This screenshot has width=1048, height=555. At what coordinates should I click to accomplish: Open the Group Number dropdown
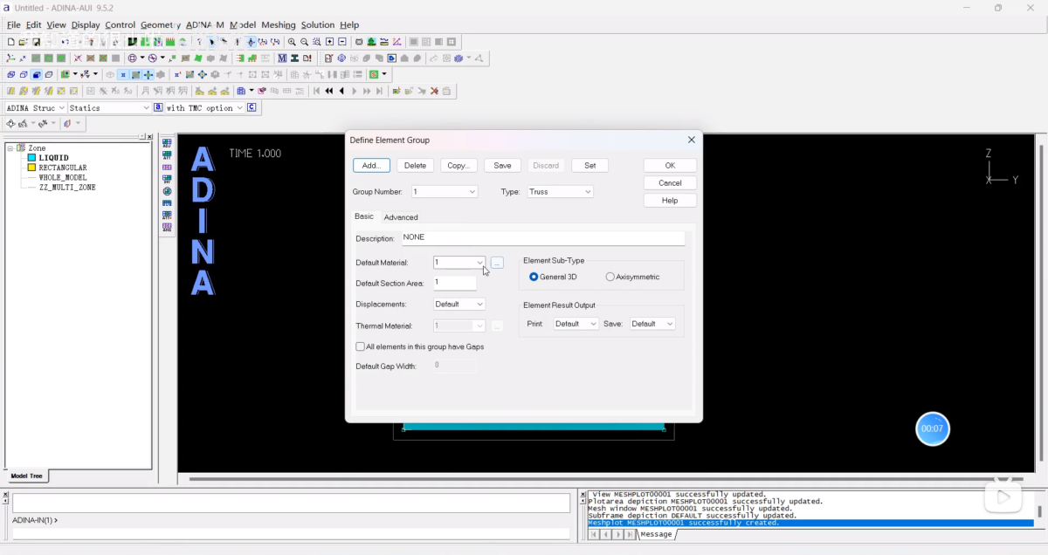(x=472, y=191)
